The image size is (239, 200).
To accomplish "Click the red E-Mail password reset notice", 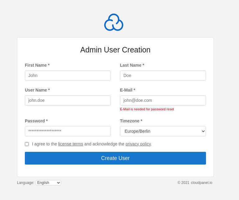I will click(147, 109).
